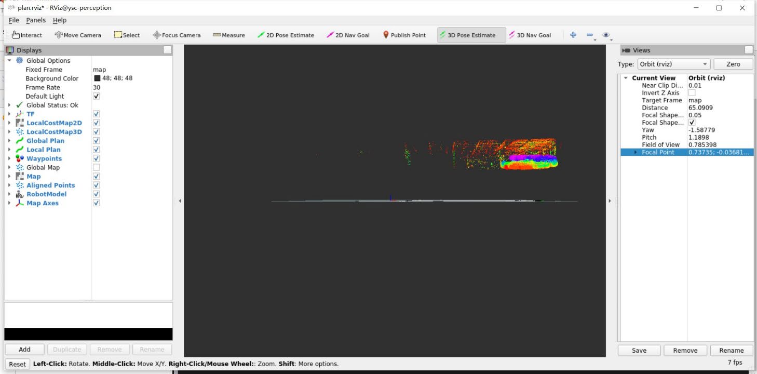Open the eye toolbar options icon
Viewport: 757px width, 374px height.
coord(606,35)
